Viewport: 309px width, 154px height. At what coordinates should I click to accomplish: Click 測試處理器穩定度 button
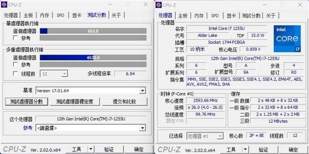(75, 102)
